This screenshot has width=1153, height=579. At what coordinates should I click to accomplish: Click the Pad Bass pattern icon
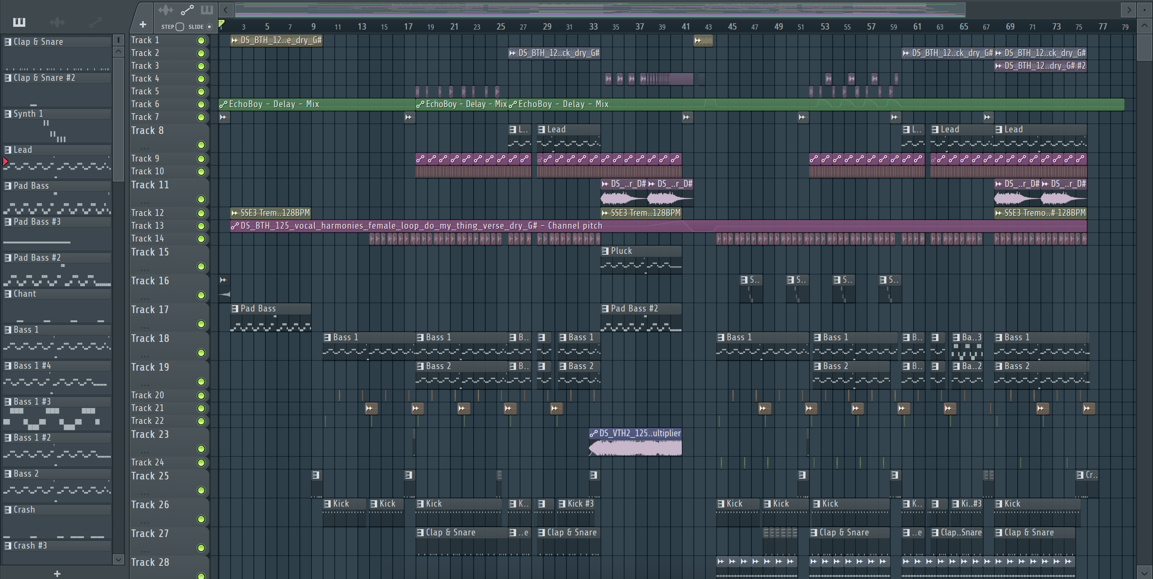[8, 186]
